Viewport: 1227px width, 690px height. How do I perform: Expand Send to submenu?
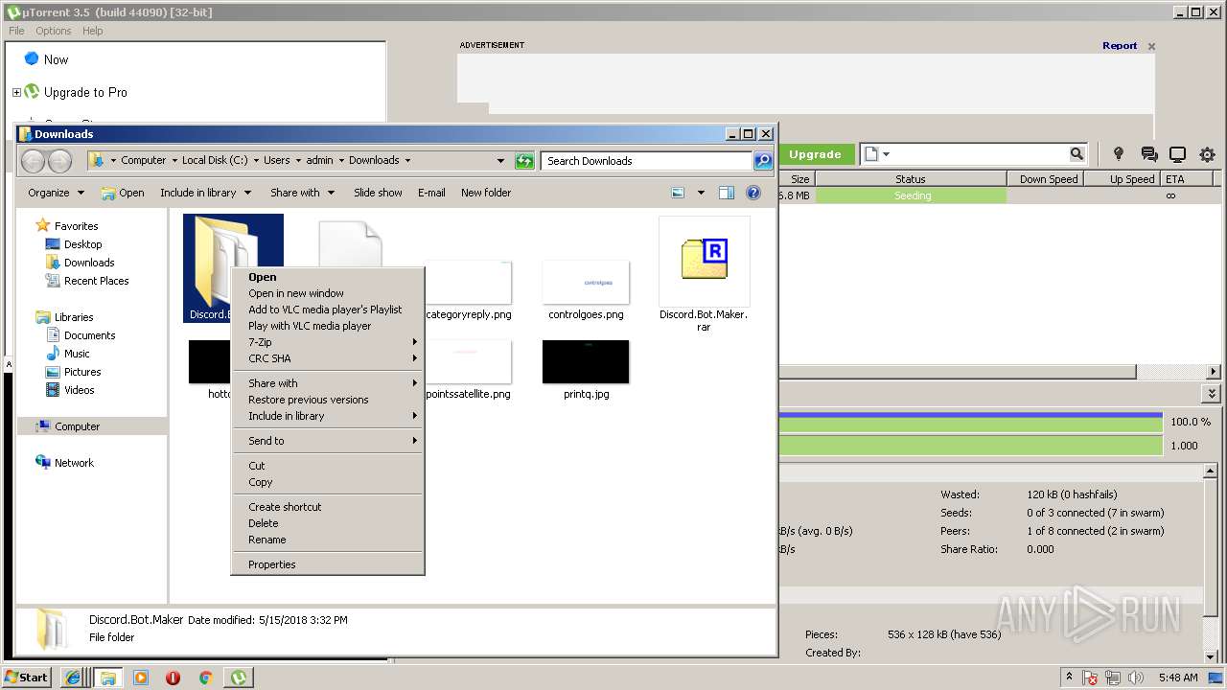coord(328,441)
